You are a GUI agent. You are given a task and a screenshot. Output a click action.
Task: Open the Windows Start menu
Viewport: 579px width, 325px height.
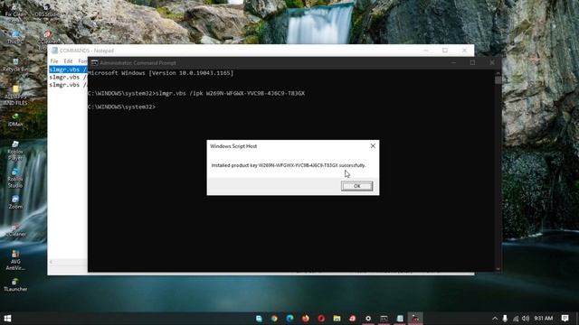click(x=7, y=318)
